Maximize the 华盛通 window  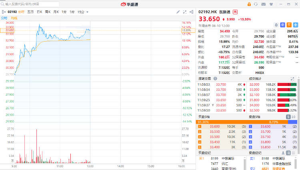(288, 4)
